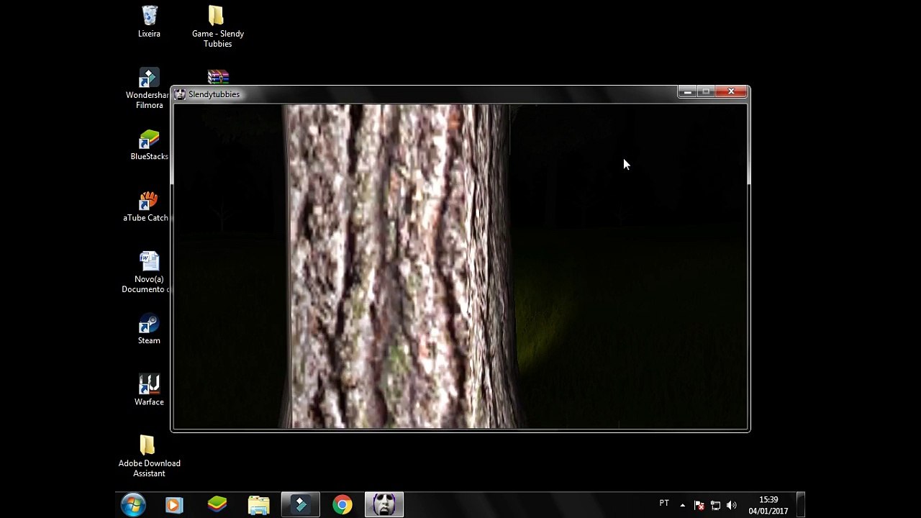Minimize the Slendytubbies window
The image size is (921, 518).
coord(687,92)
